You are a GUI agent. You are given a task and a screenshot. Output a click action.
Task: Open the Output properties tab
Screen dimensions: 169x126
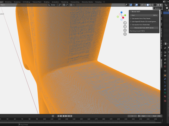pos(165,56)
